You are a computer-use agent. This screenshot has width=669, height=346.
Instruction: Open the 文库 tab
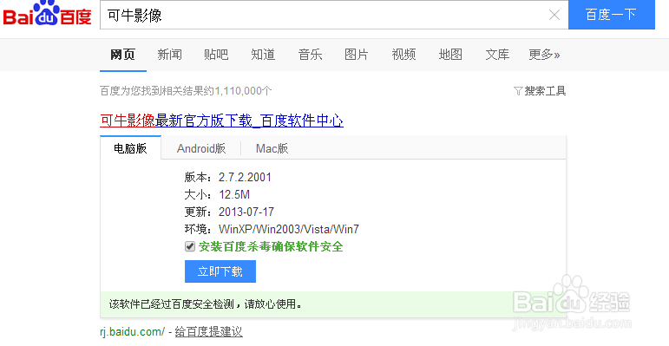[x=497, y=55]
